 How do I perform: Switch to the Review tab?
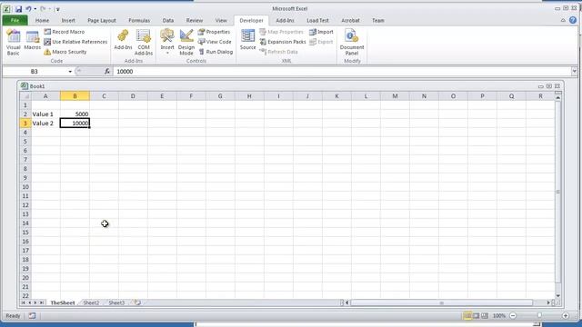pos(195,20)
